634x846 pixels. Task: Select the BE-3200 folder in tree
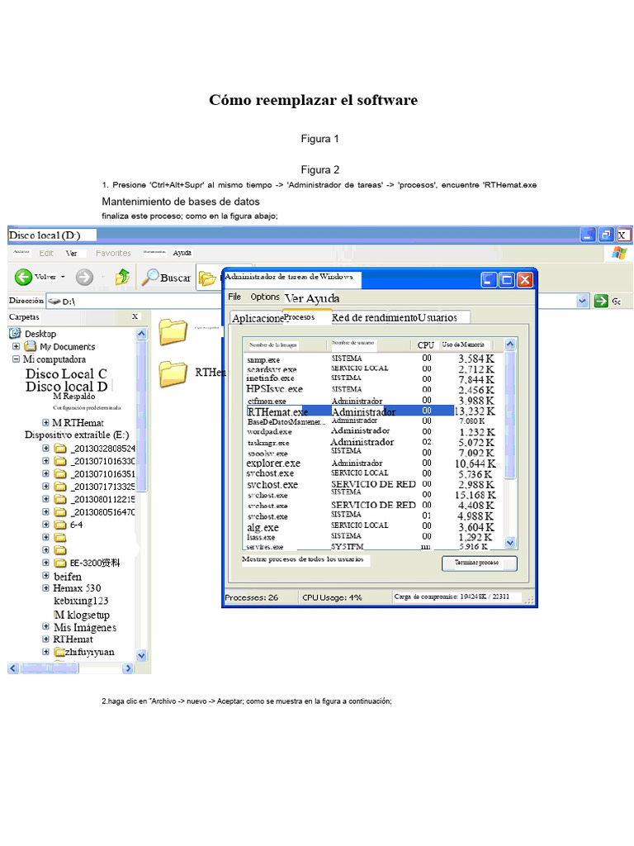tap(88, 563)
